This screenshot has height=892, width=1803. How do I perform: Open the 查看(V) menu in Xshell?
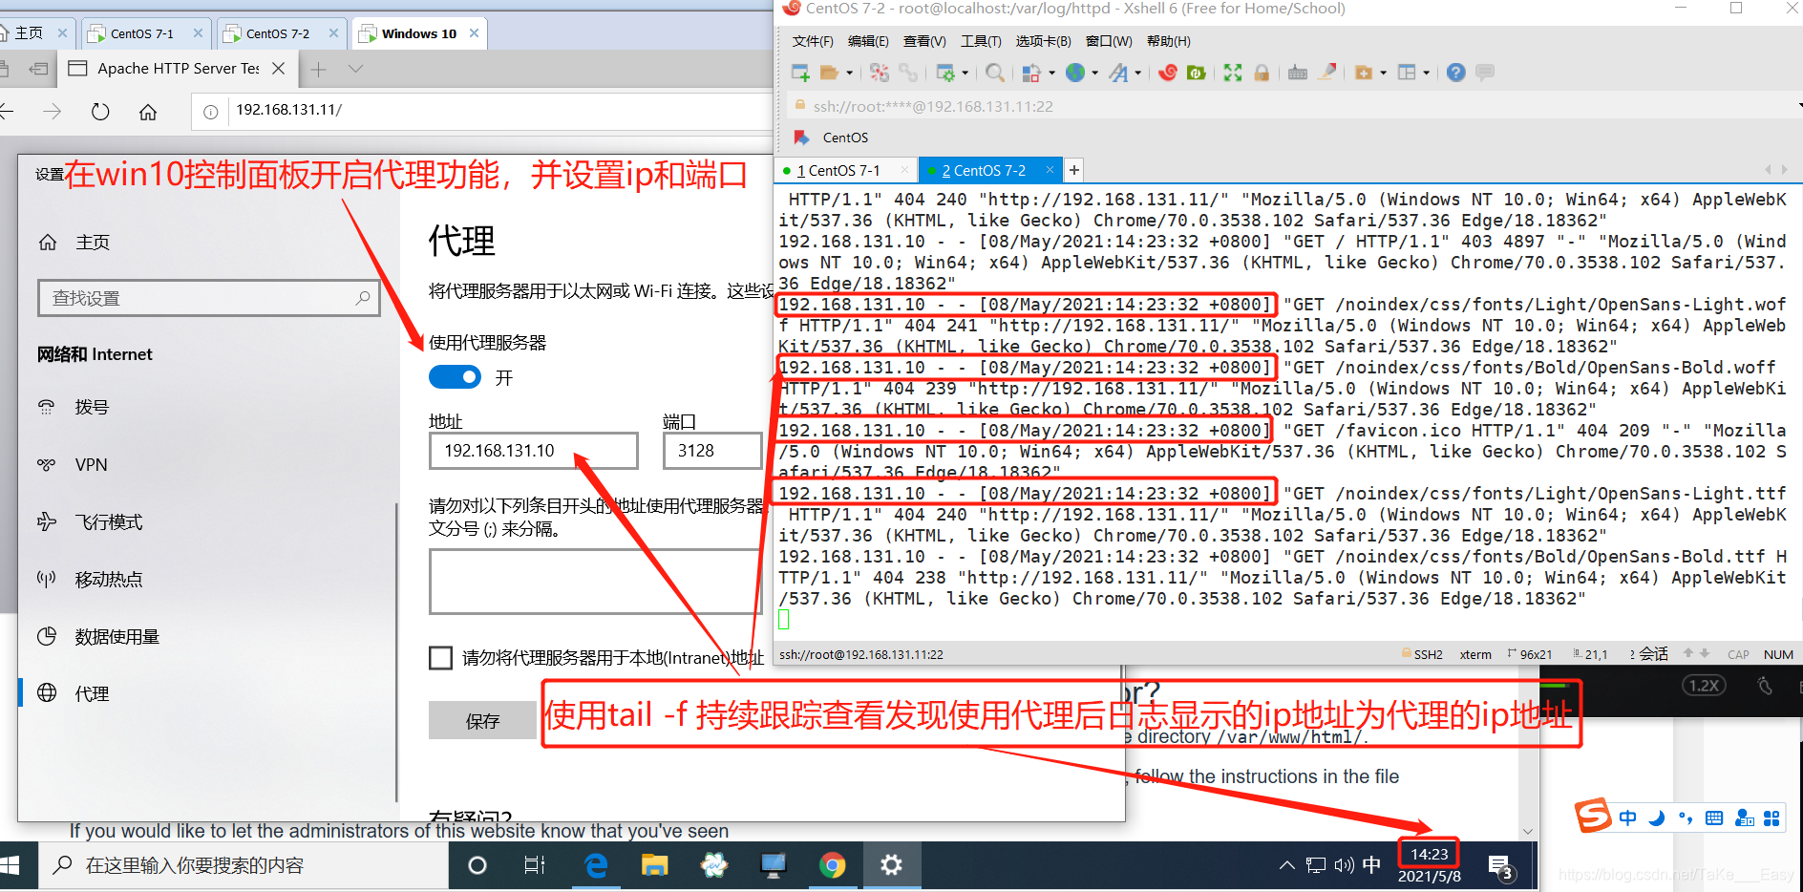924,41
